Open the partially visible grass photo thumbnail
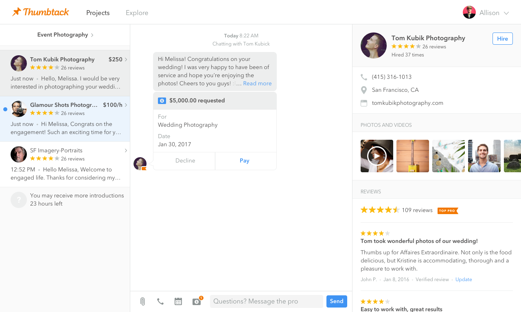This screenshot has width=521, height=312. [512, 156]
